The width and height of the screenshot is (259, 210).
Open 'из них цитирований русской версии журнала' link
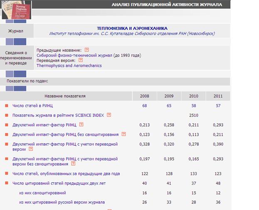[62, 202]
